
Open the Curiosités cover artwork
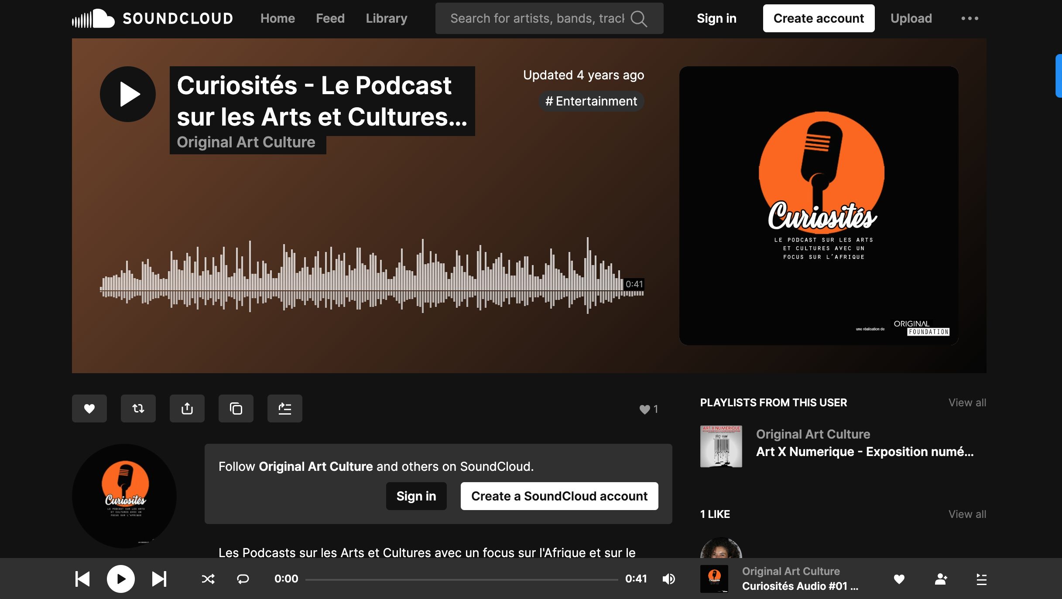(819, 206)
